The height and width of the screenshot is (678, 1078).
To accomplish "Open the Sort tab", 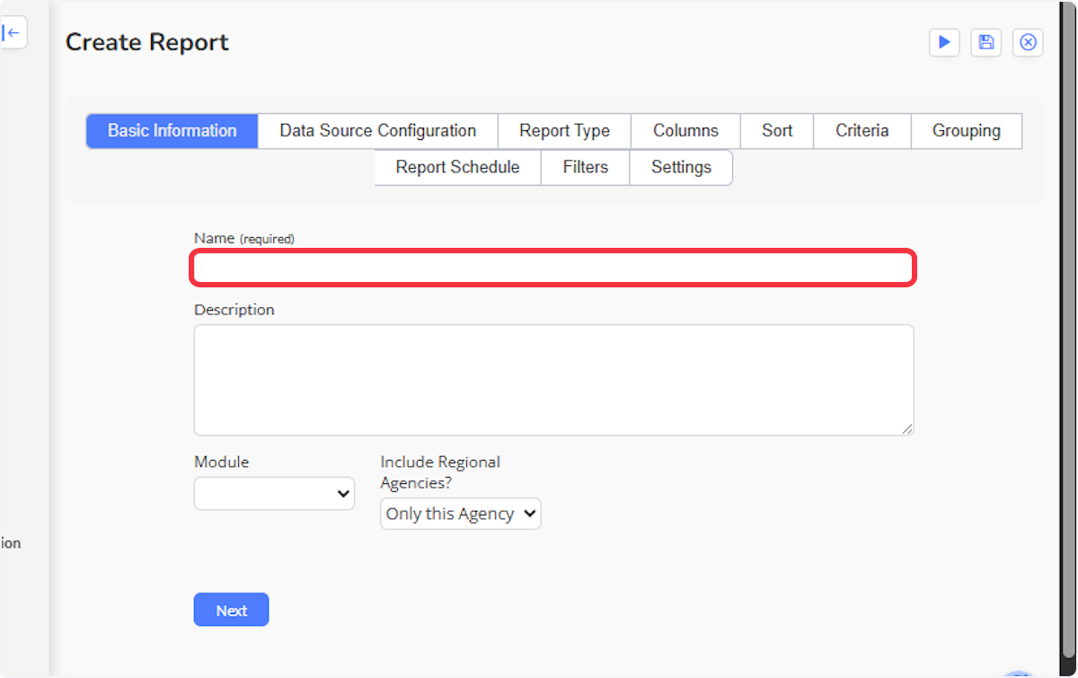I will click(x=777, y=131).
